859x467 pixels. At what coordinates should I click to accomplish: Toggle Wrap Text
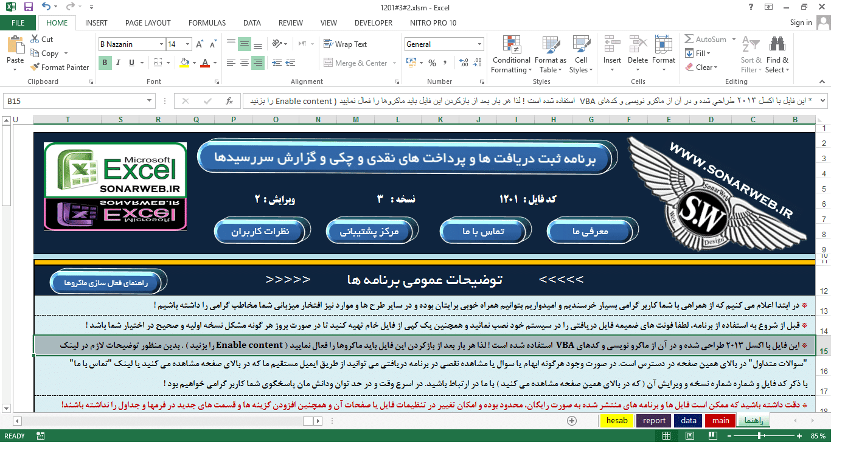point(346,44)
